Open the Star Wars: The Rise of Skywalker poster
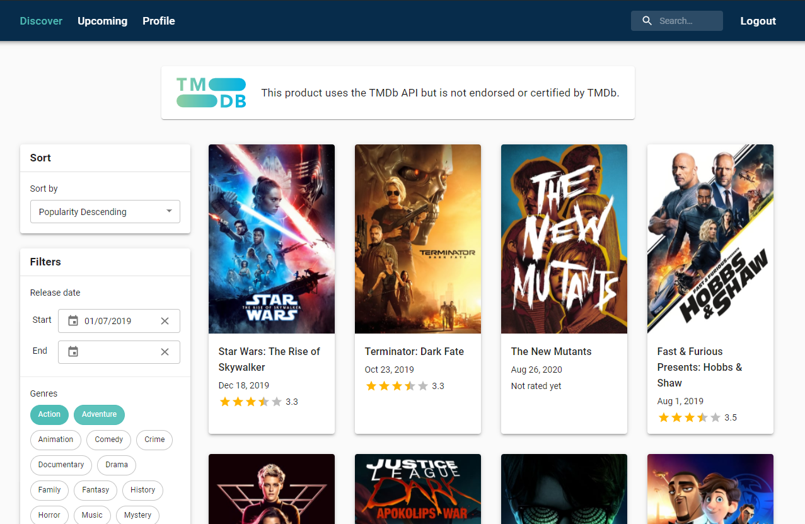Viewport: 805px width, 524px height. click(x=272, y=239)
